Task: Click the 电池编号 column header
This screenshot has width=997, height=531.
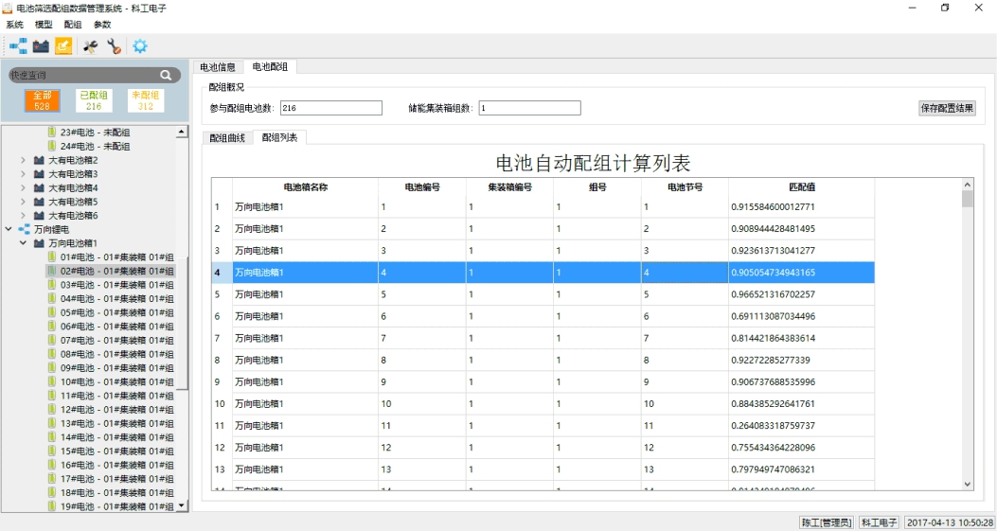Action: 423,187
